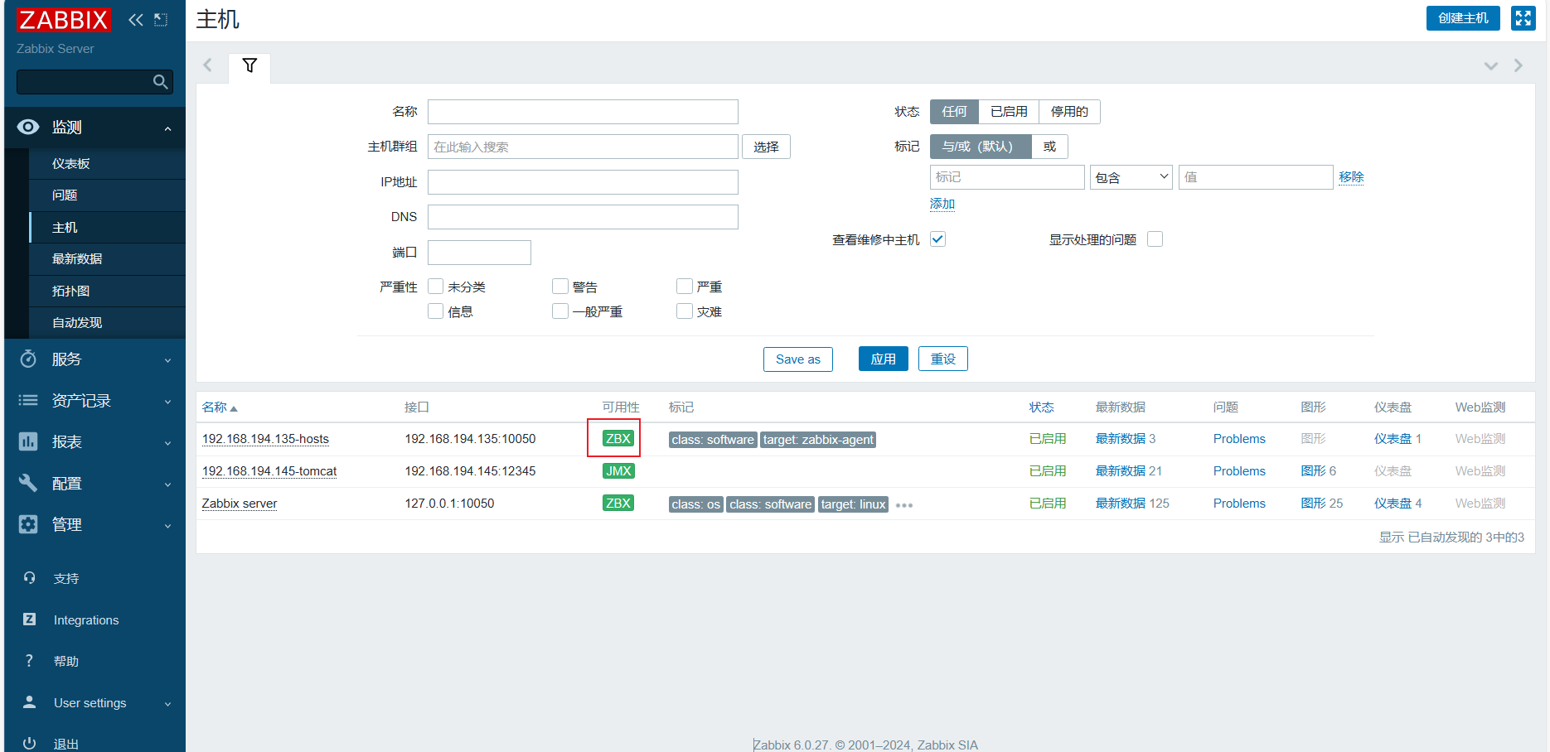Open 帮助 help in sidebar
This screenshot has height=752, width=1550.
(x=66, y=661)
